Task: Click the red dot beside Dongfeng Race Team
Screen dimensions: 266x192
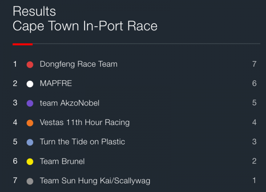Action: click(30, 65)
